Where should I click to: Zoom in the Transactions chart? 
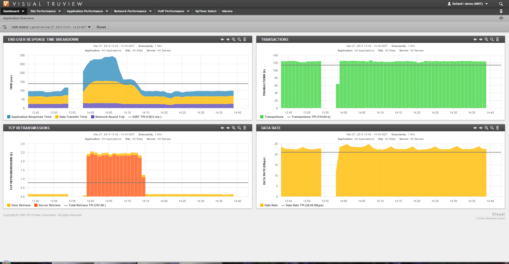coord(486,39)
